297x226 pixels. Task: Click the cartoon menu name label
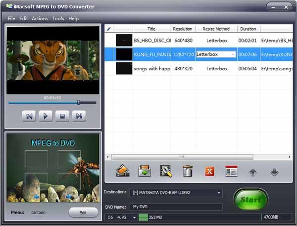point(39,212)
